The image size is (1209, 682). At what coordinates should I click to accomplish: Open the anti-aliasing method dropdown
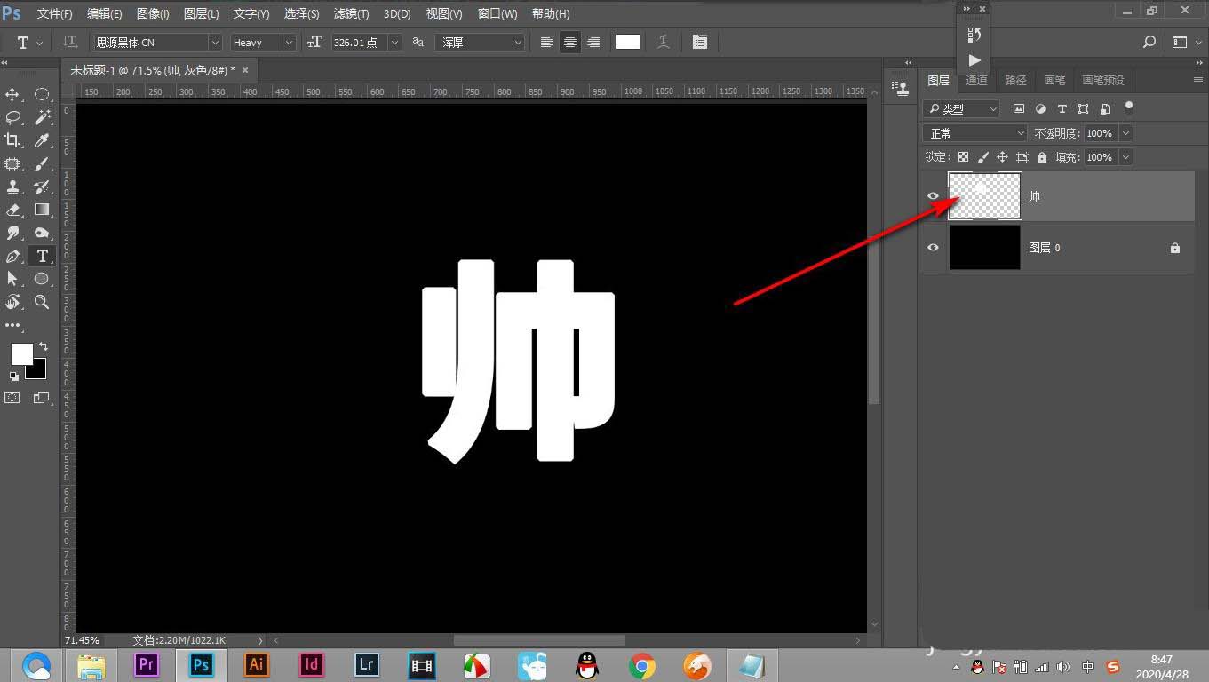coord(480,42)
